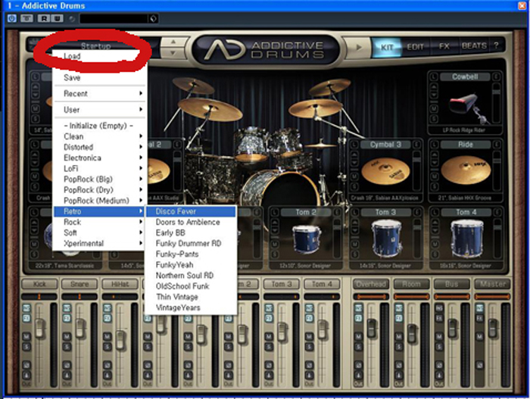The width and height of the screenshot is (530, 399).
Task: Click the Tom 2 L load icon
Action: tap(275, 212)
